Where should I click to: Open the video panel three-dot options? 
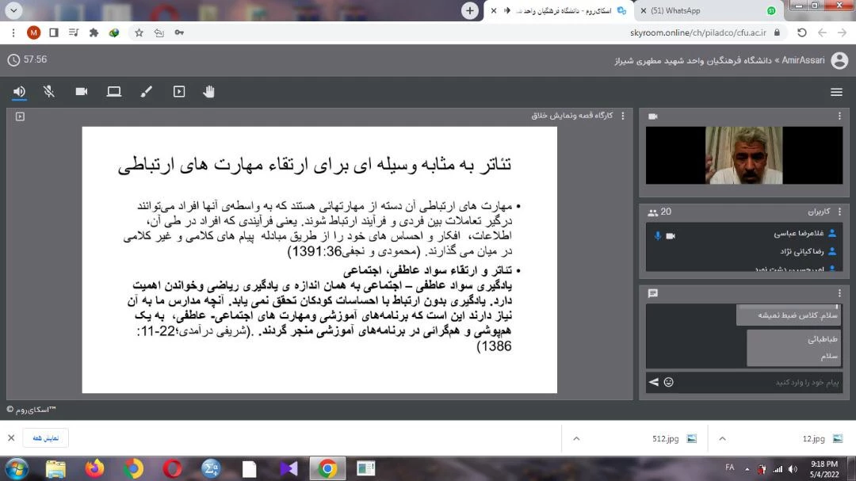(x=840, y=116)
